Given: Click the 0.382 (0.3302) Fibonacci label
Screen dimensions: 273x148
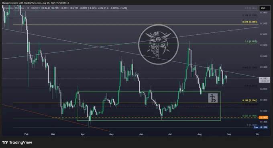Looking at the screenshot, I should tap(250, 16).
